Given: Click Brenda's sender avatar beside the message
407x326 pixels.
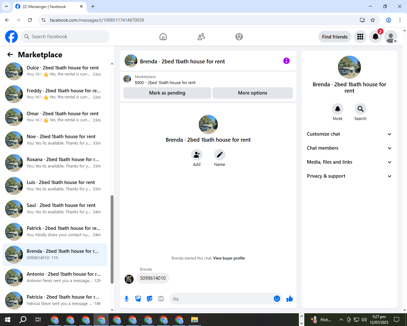Looking at the screenshot, I should (x=129, y=279).
